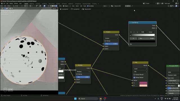Screen dimensions: 180x101
Task: Collapse the ColorRamp node
Action: (x=130, y=23)
